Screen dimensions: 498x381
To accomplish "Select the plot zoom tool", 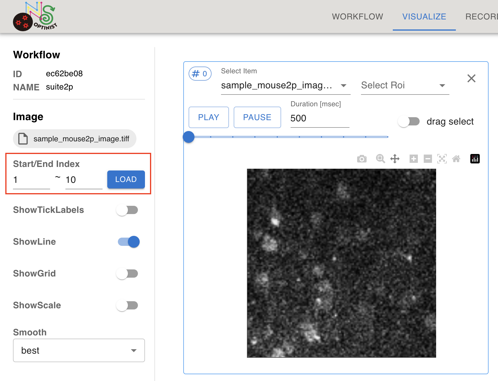I will point(380,159).
